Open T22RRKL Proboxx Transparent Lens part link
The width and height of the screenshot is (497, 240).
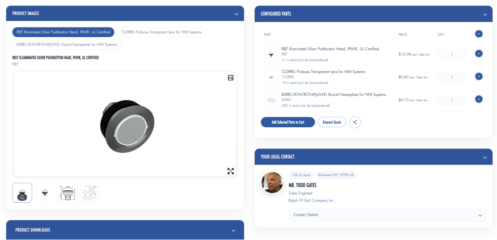click(323, 72)
